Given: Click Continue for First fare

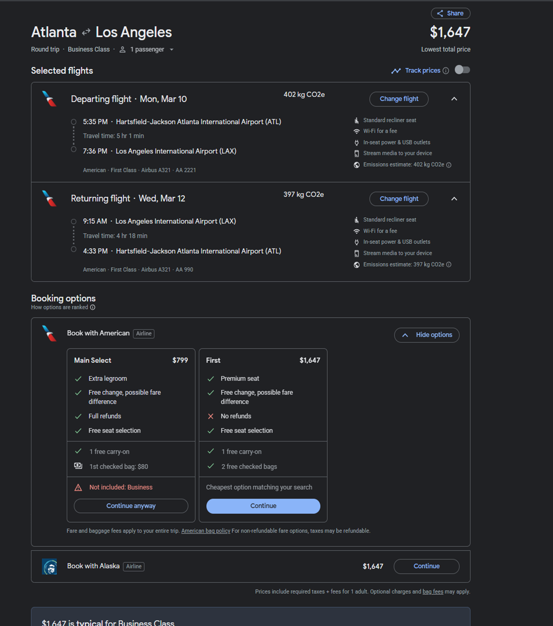Looking at the screenshot, I should tap(263, 506).
